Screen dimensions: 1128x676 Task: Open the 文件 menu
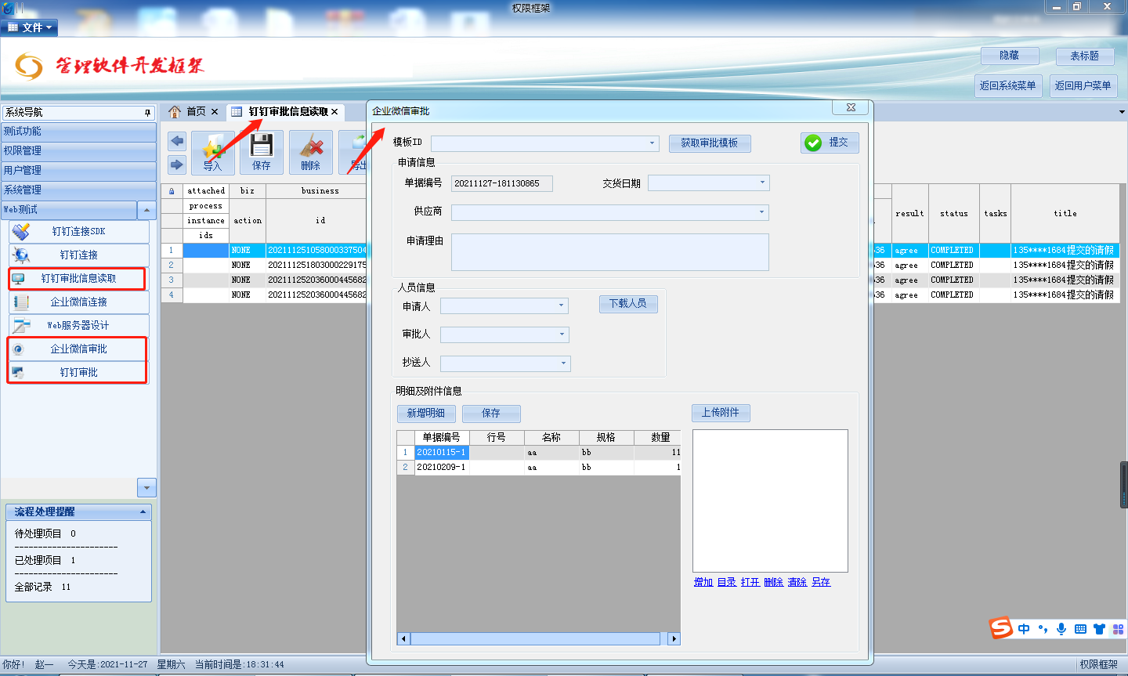tap(31, 27)
